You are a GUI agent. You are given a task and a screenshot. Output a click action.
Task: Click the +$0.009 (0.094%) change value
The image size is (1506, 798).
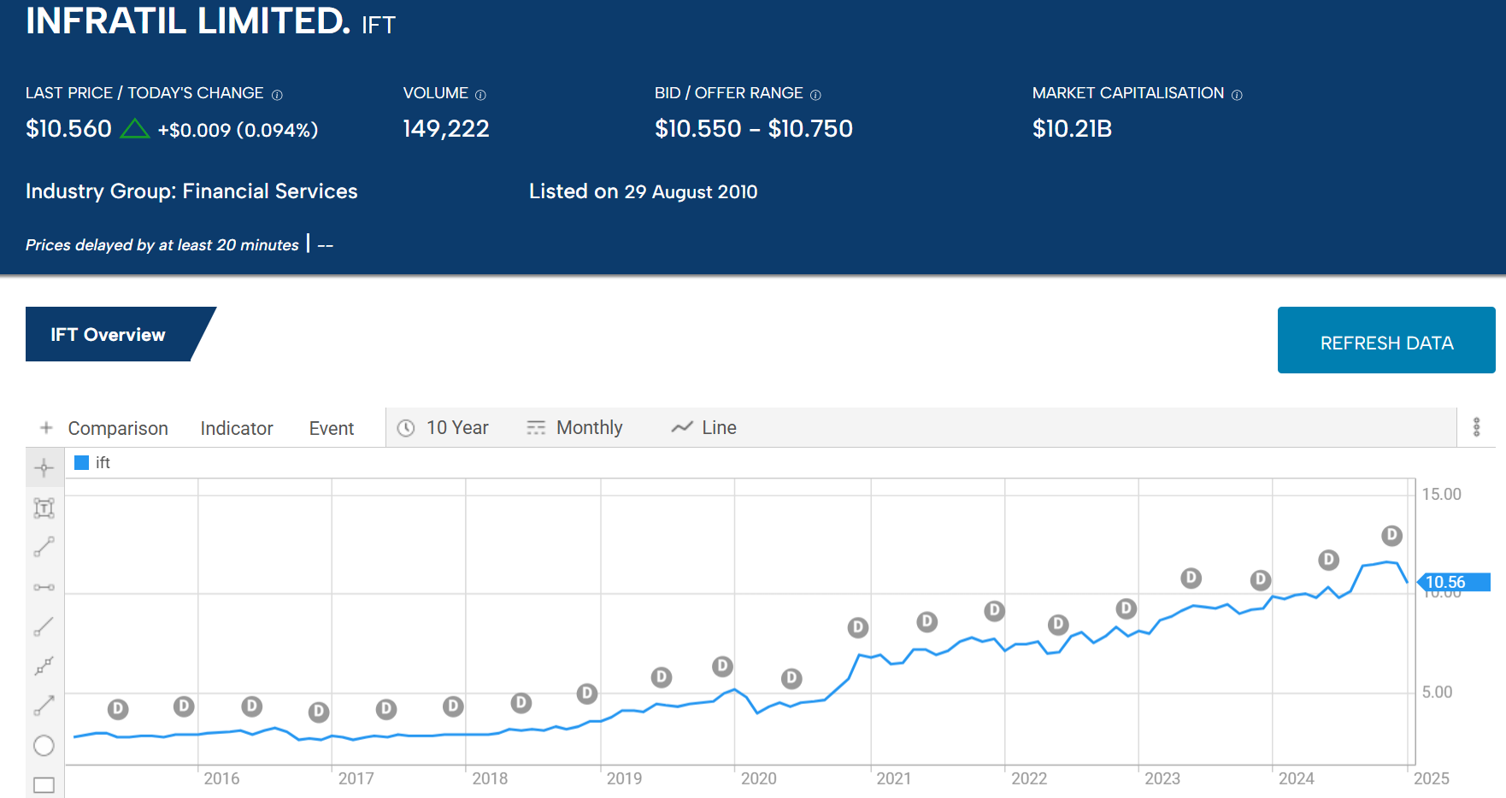(238, 130)
